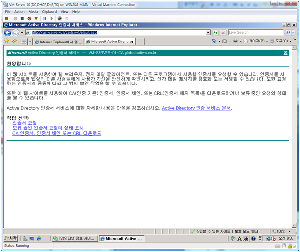Screen dimensions: 300x252
Task: Click the Snapshot icon in the VM toolbar
Action: pos(60,18)
